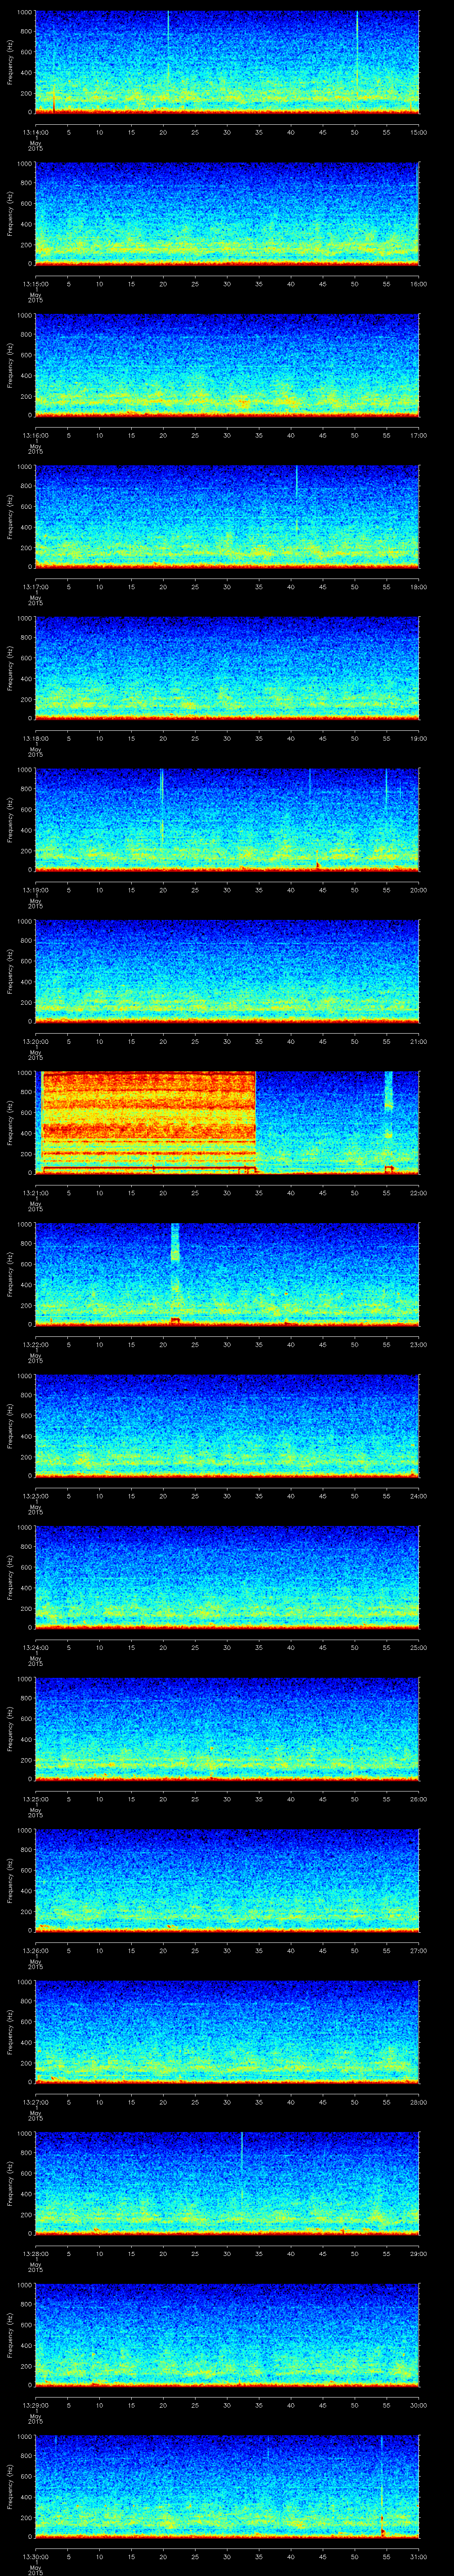454x2576 pixels.
Task: Click the 23:00 end time label
Action: pyautogui.click(x=419, y=1345)
